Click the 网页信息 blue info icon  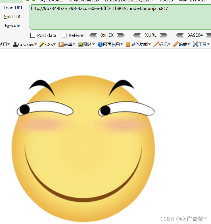tap(100, 44)
